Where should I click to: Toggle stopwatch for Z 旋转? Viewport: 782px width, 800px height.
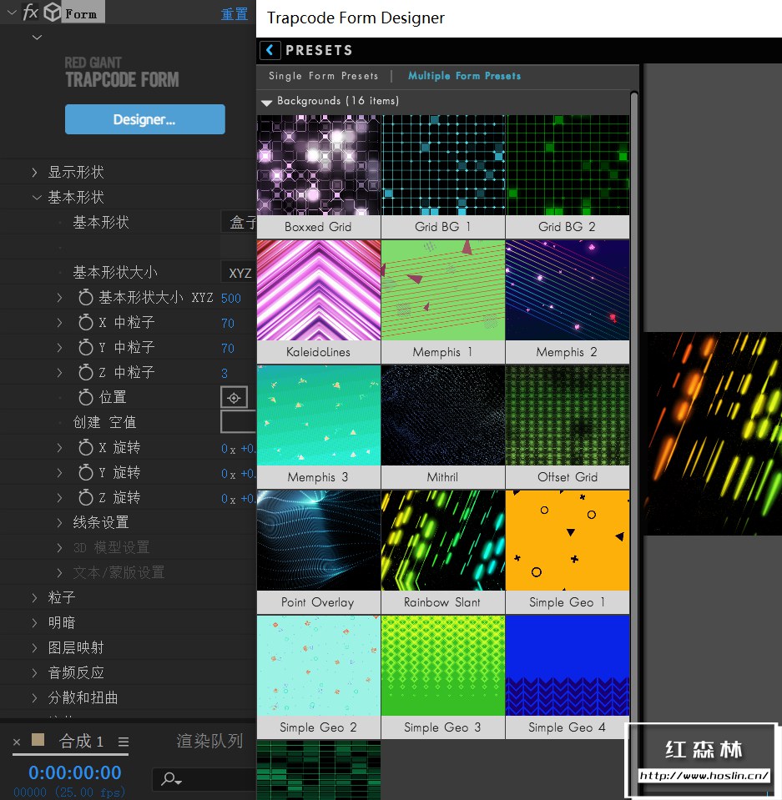coord(85,497)
